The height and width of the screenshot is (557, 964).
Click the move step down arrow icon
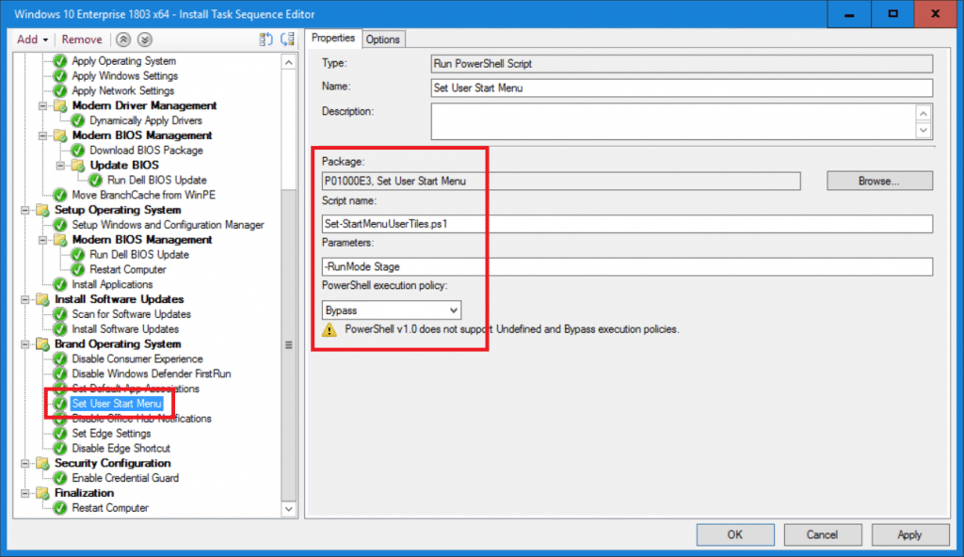(143, 40)
